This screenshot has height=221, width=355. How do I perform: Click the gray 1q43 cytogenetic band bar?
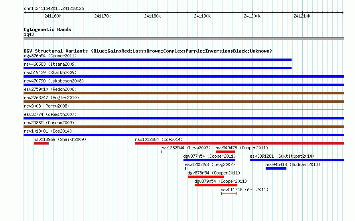click(x=183, y=39)
